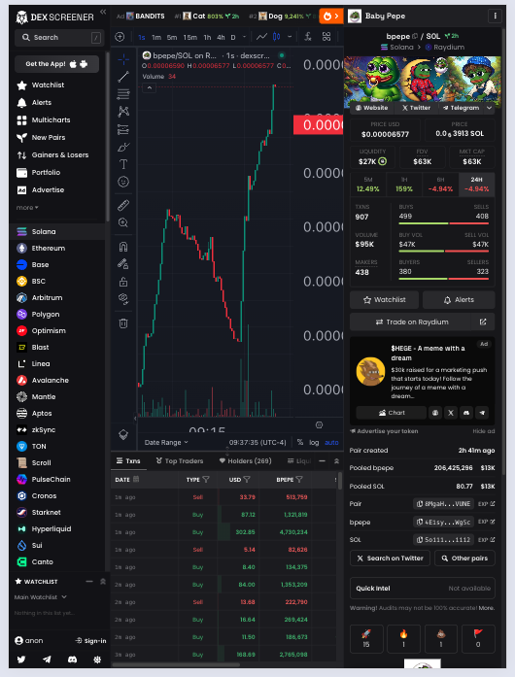The width and height of the screenshot is (515, 677).
Task: Open the Fibonacci lines tool
Action: pyautogui.click(x=123, y=93)
